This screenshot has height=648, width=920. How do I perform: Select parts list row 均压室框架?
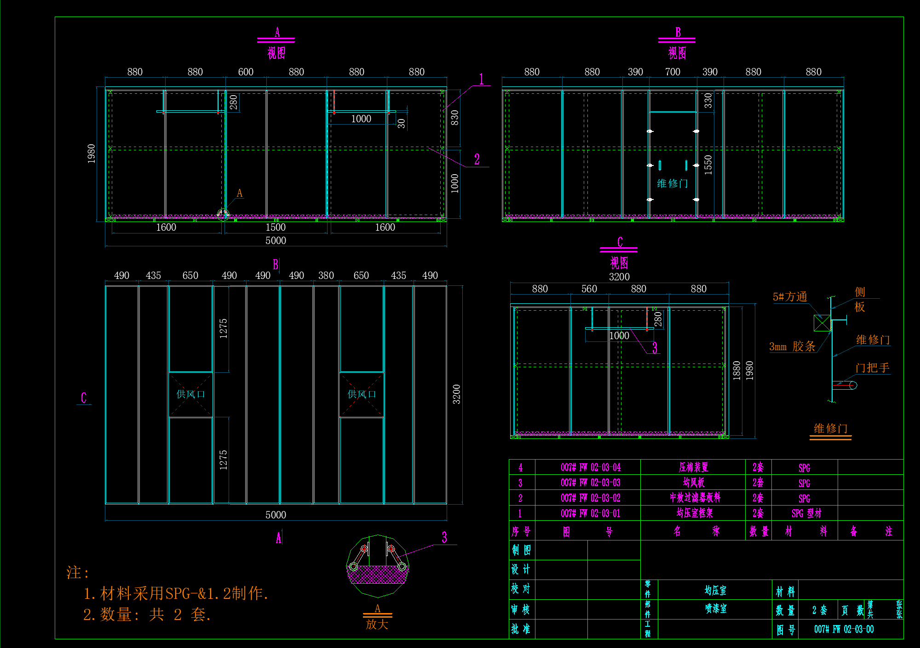coord(695,513)
